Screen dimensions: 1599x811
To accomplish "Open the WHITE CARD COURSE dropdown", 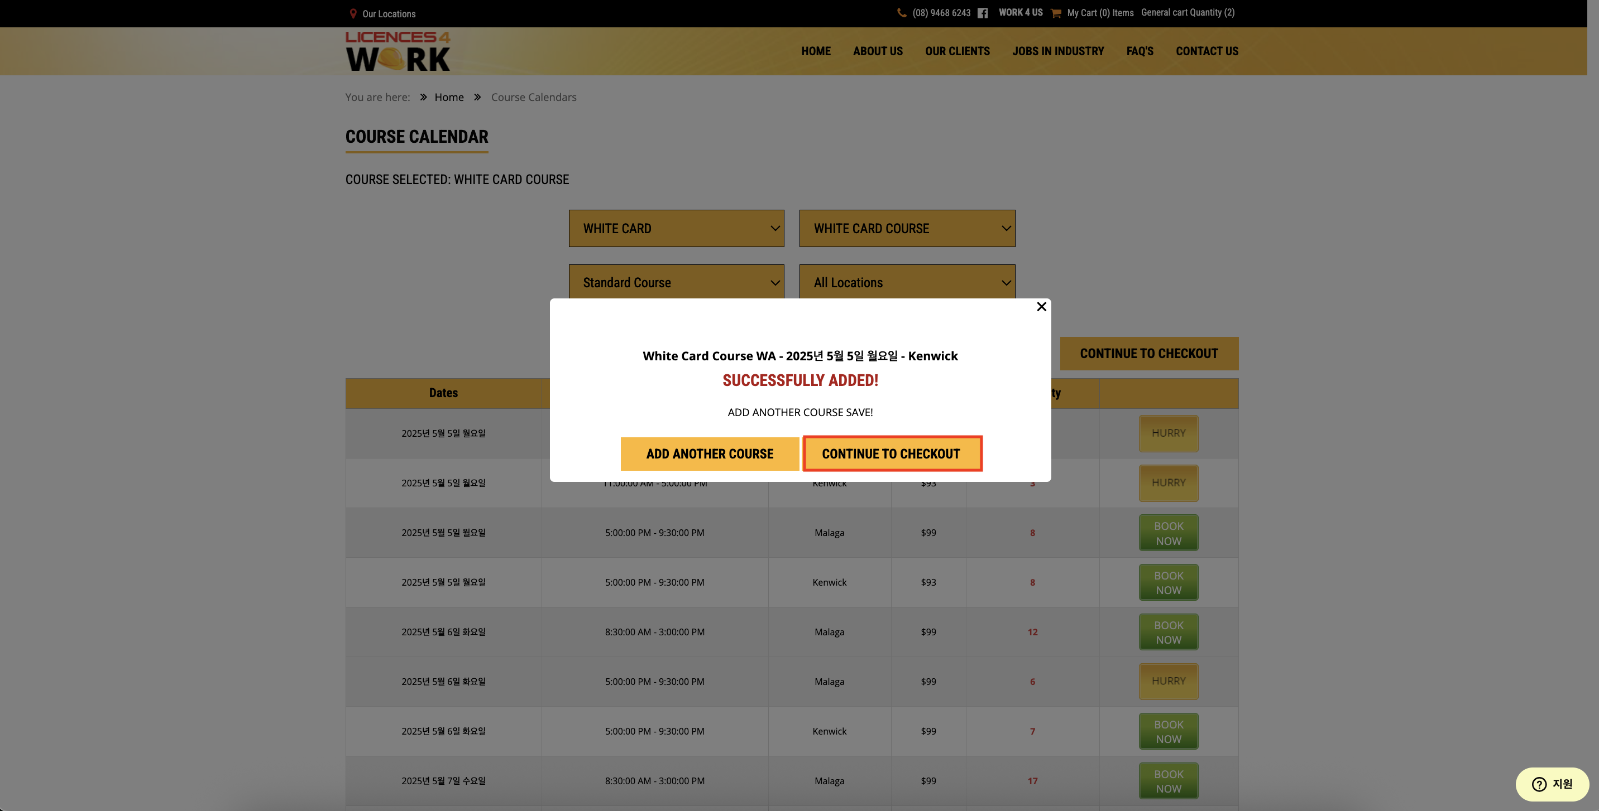I will point(907,228).
